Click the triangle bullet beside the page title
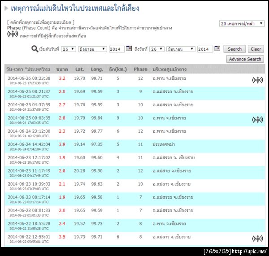Viewport: 269px width, 256px height. pos(6,8)
